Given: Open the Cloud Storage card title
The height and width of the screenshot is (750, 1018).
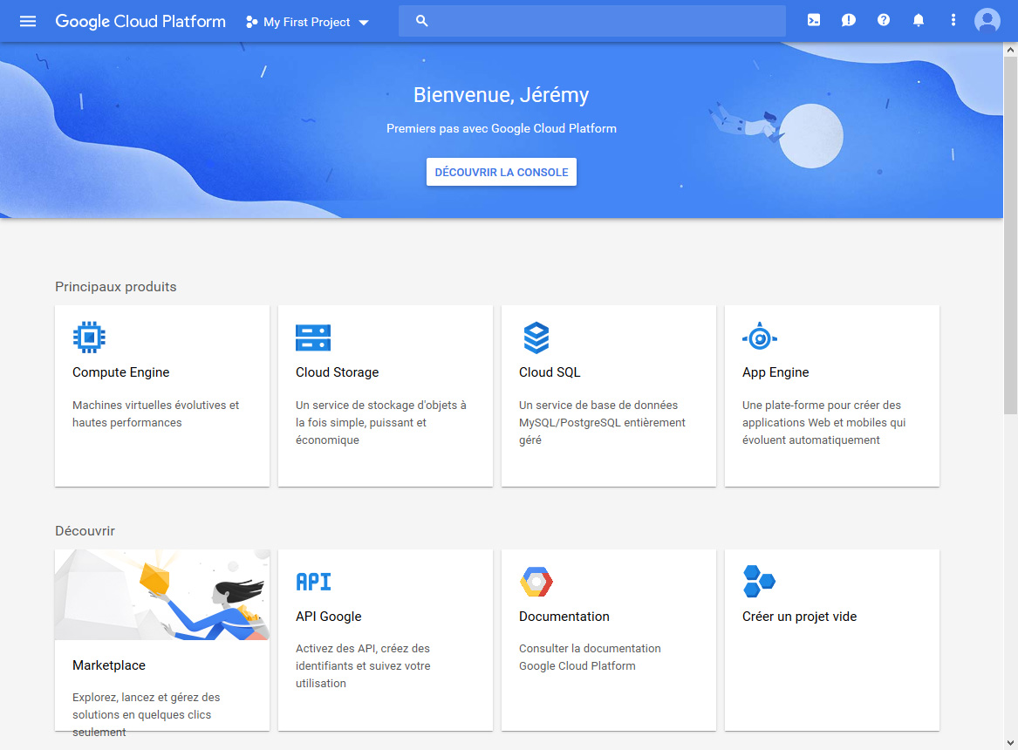Looking at the screenshot, I should 337,372.
